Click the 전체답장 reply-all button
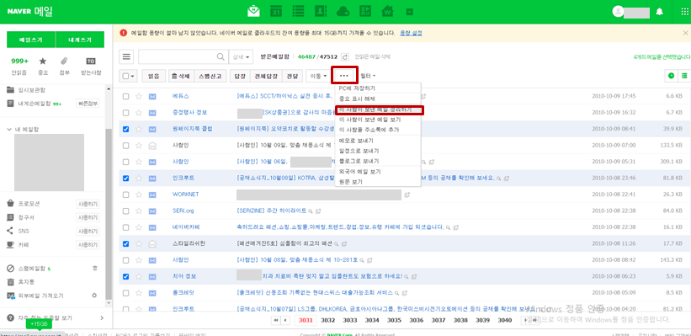The image size is (691, 336). 266,76
